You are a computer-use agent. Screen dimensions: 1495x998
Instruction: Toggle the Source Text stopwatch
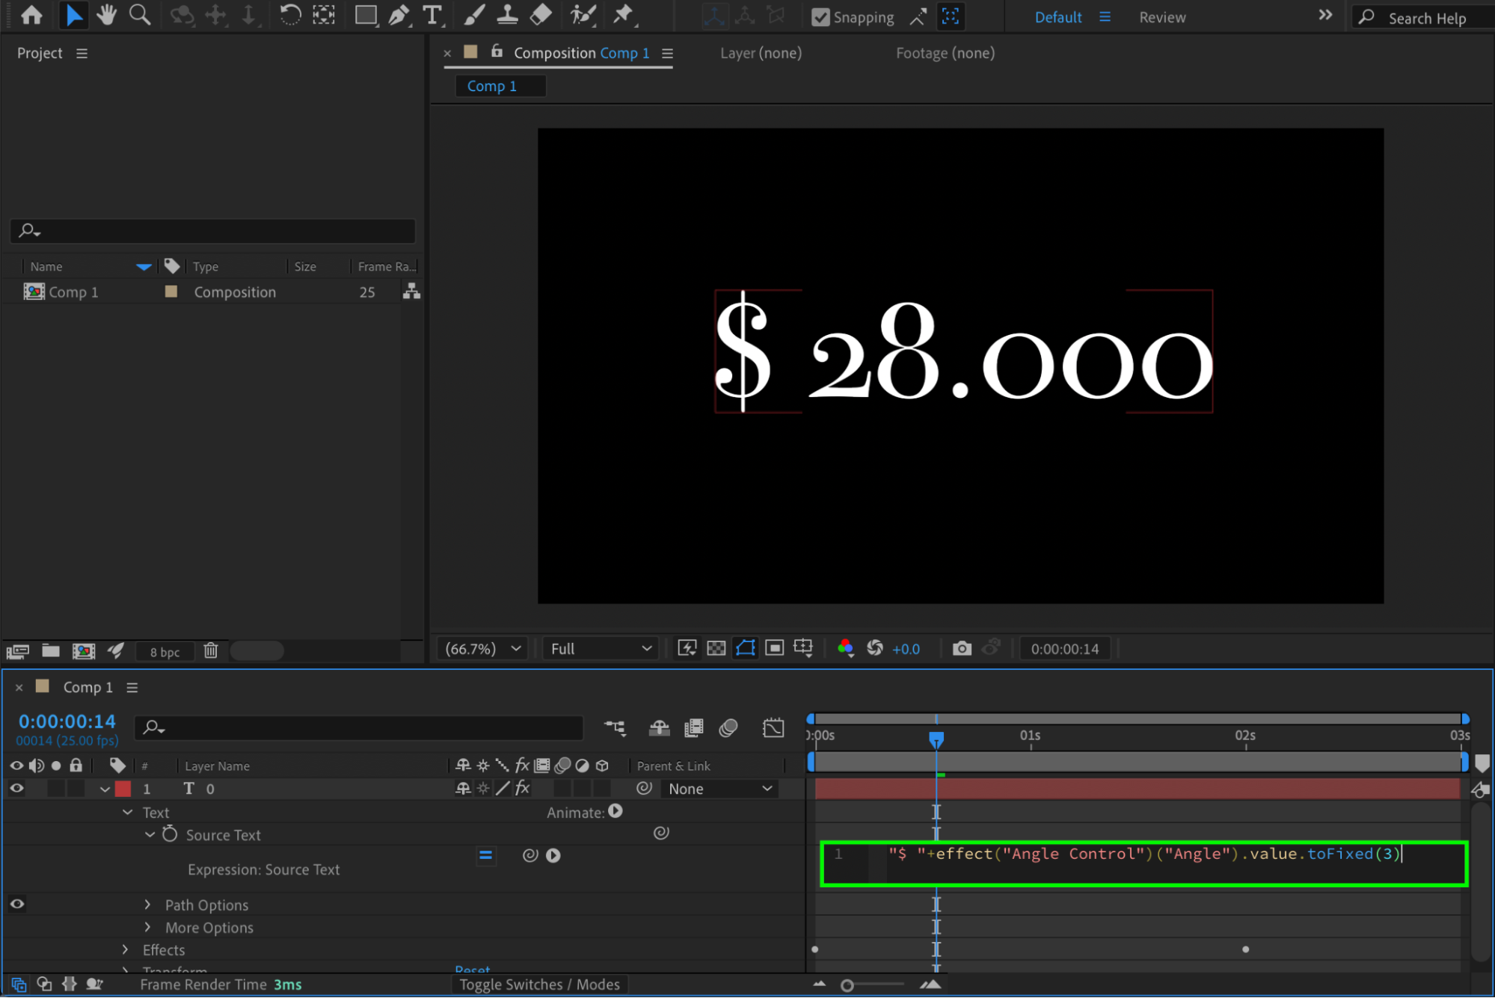click(x=170, y=834)
